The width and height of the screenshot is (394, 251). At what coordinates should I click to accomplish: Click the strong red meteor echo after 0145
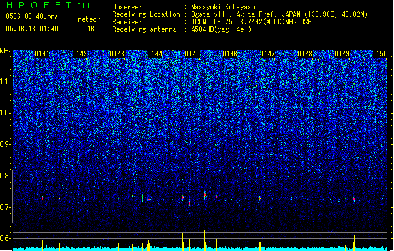(x=205, y=194)
